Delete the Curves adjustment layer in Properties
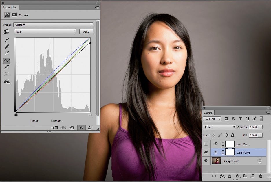Image resolution: width=271 pixels, height=182 pixels. [89, 128]
